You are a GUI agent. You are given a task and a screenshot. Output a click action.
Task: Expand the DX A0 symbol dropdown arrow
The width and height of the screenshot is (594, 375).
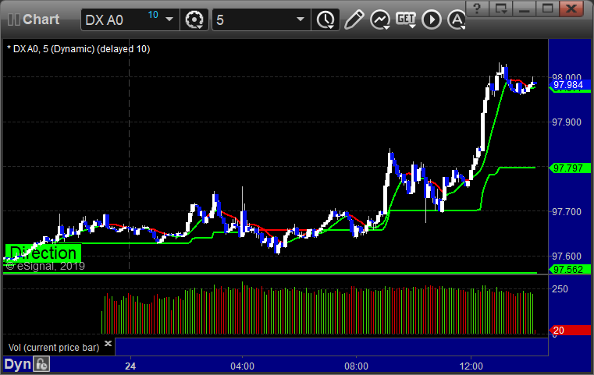coord(169,19)
